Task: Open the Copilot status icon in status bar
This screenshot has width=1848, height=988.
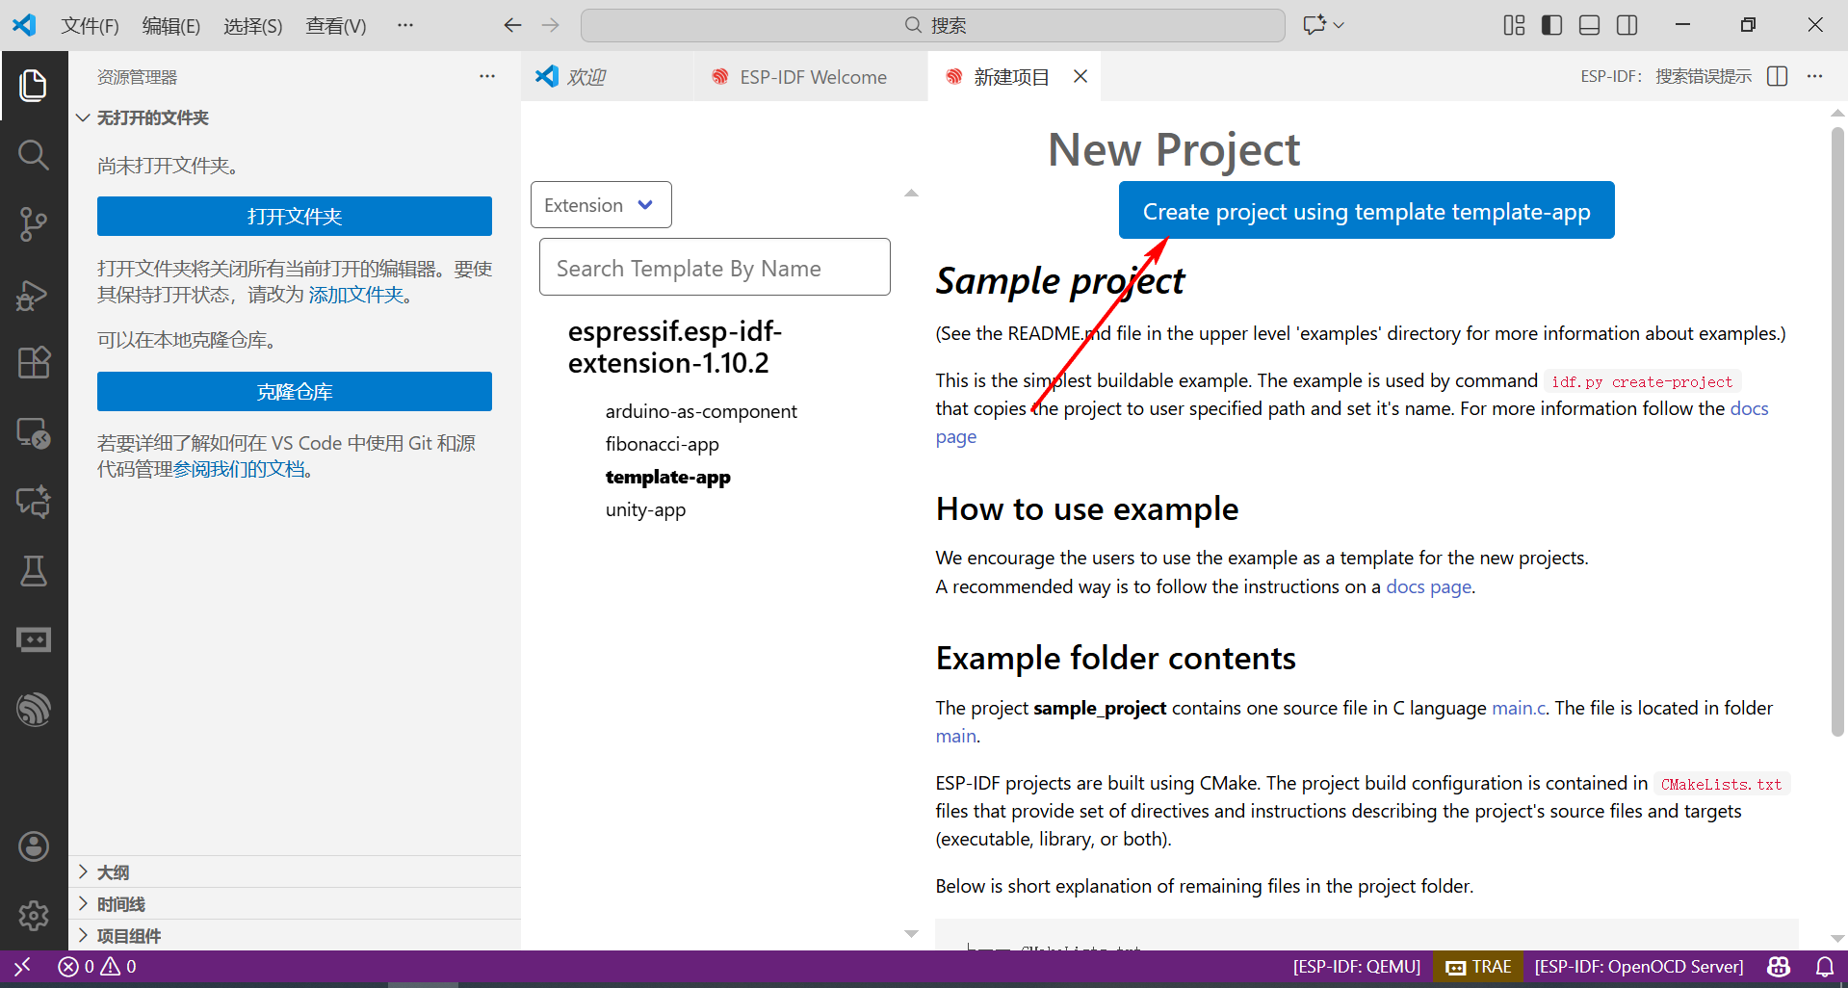Action: coord(1779,966)
